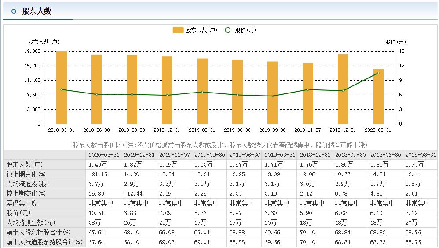Click the circle icon beside 股东人数 heading
Image resolution: width=439 pixels, height=248 pixels.
(x=14, y=11)
